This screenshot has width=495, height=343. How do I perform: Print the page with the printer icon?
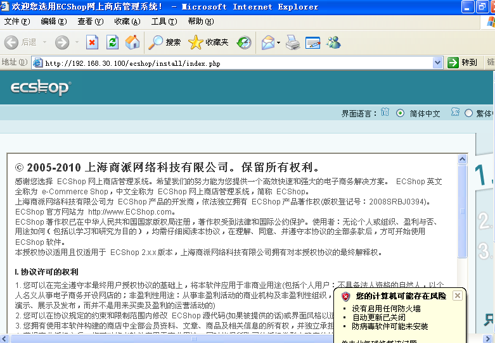point(293,42)
